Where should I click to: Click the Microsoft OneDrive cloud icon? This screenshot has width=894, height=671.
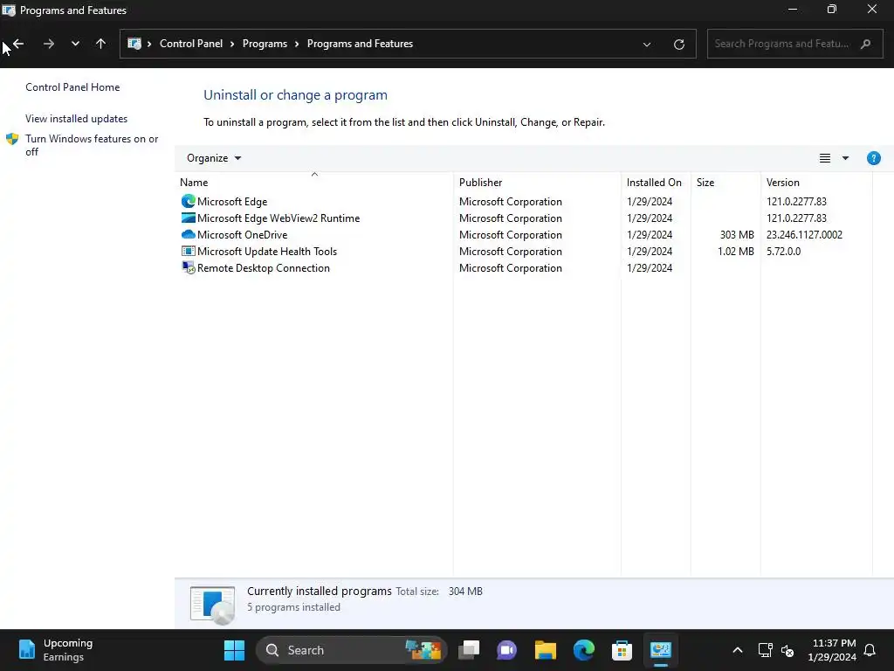189,234
